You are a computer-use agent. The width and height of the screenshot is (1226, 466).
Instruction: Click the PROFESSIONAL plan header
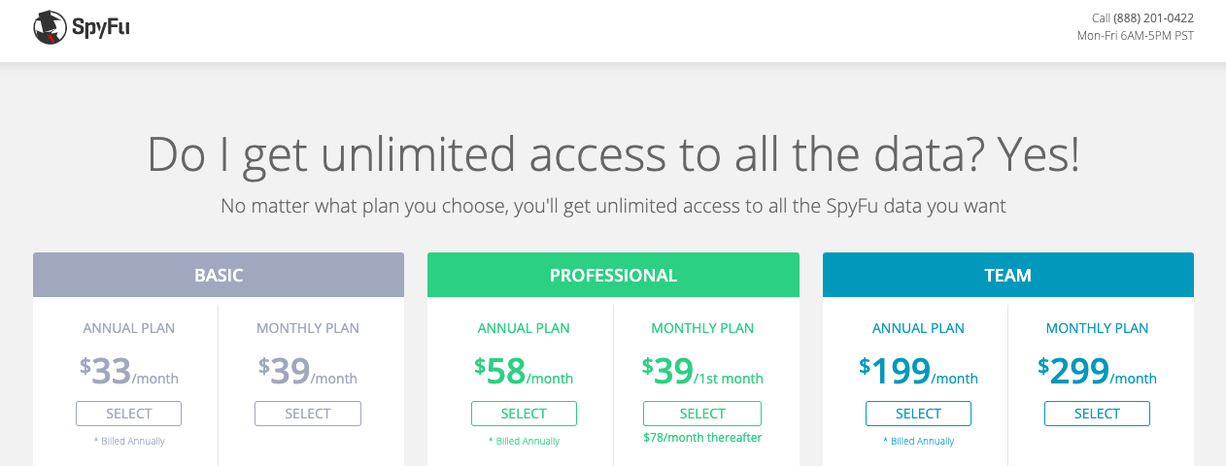613,275
